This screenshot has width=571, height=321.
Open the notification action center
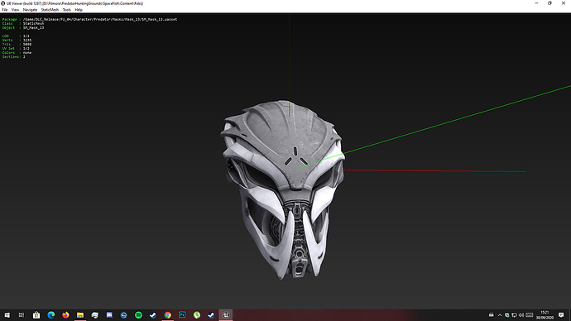561,315
